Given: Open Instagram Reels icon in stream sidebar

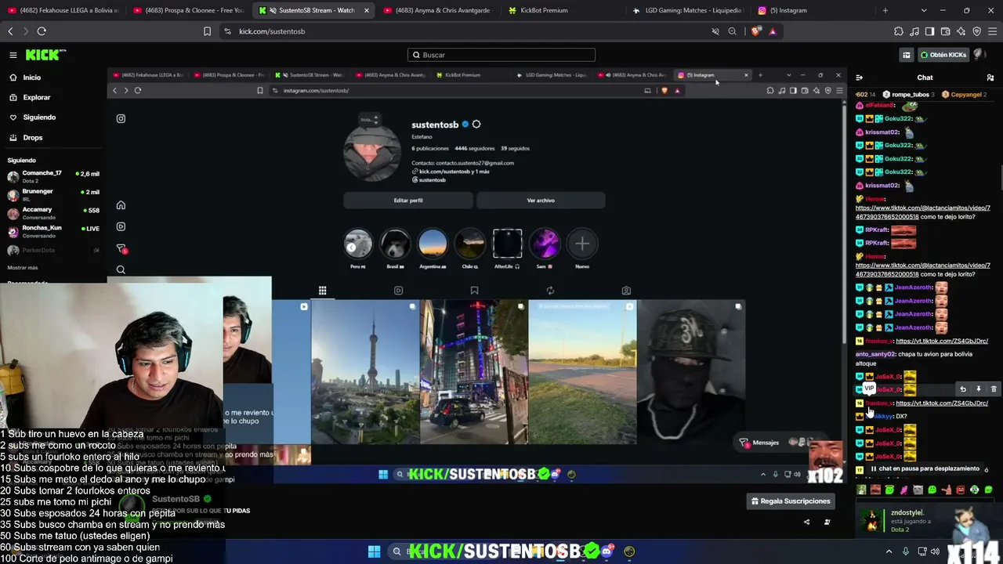Looking at the screenshot, I should pos(121,226).
